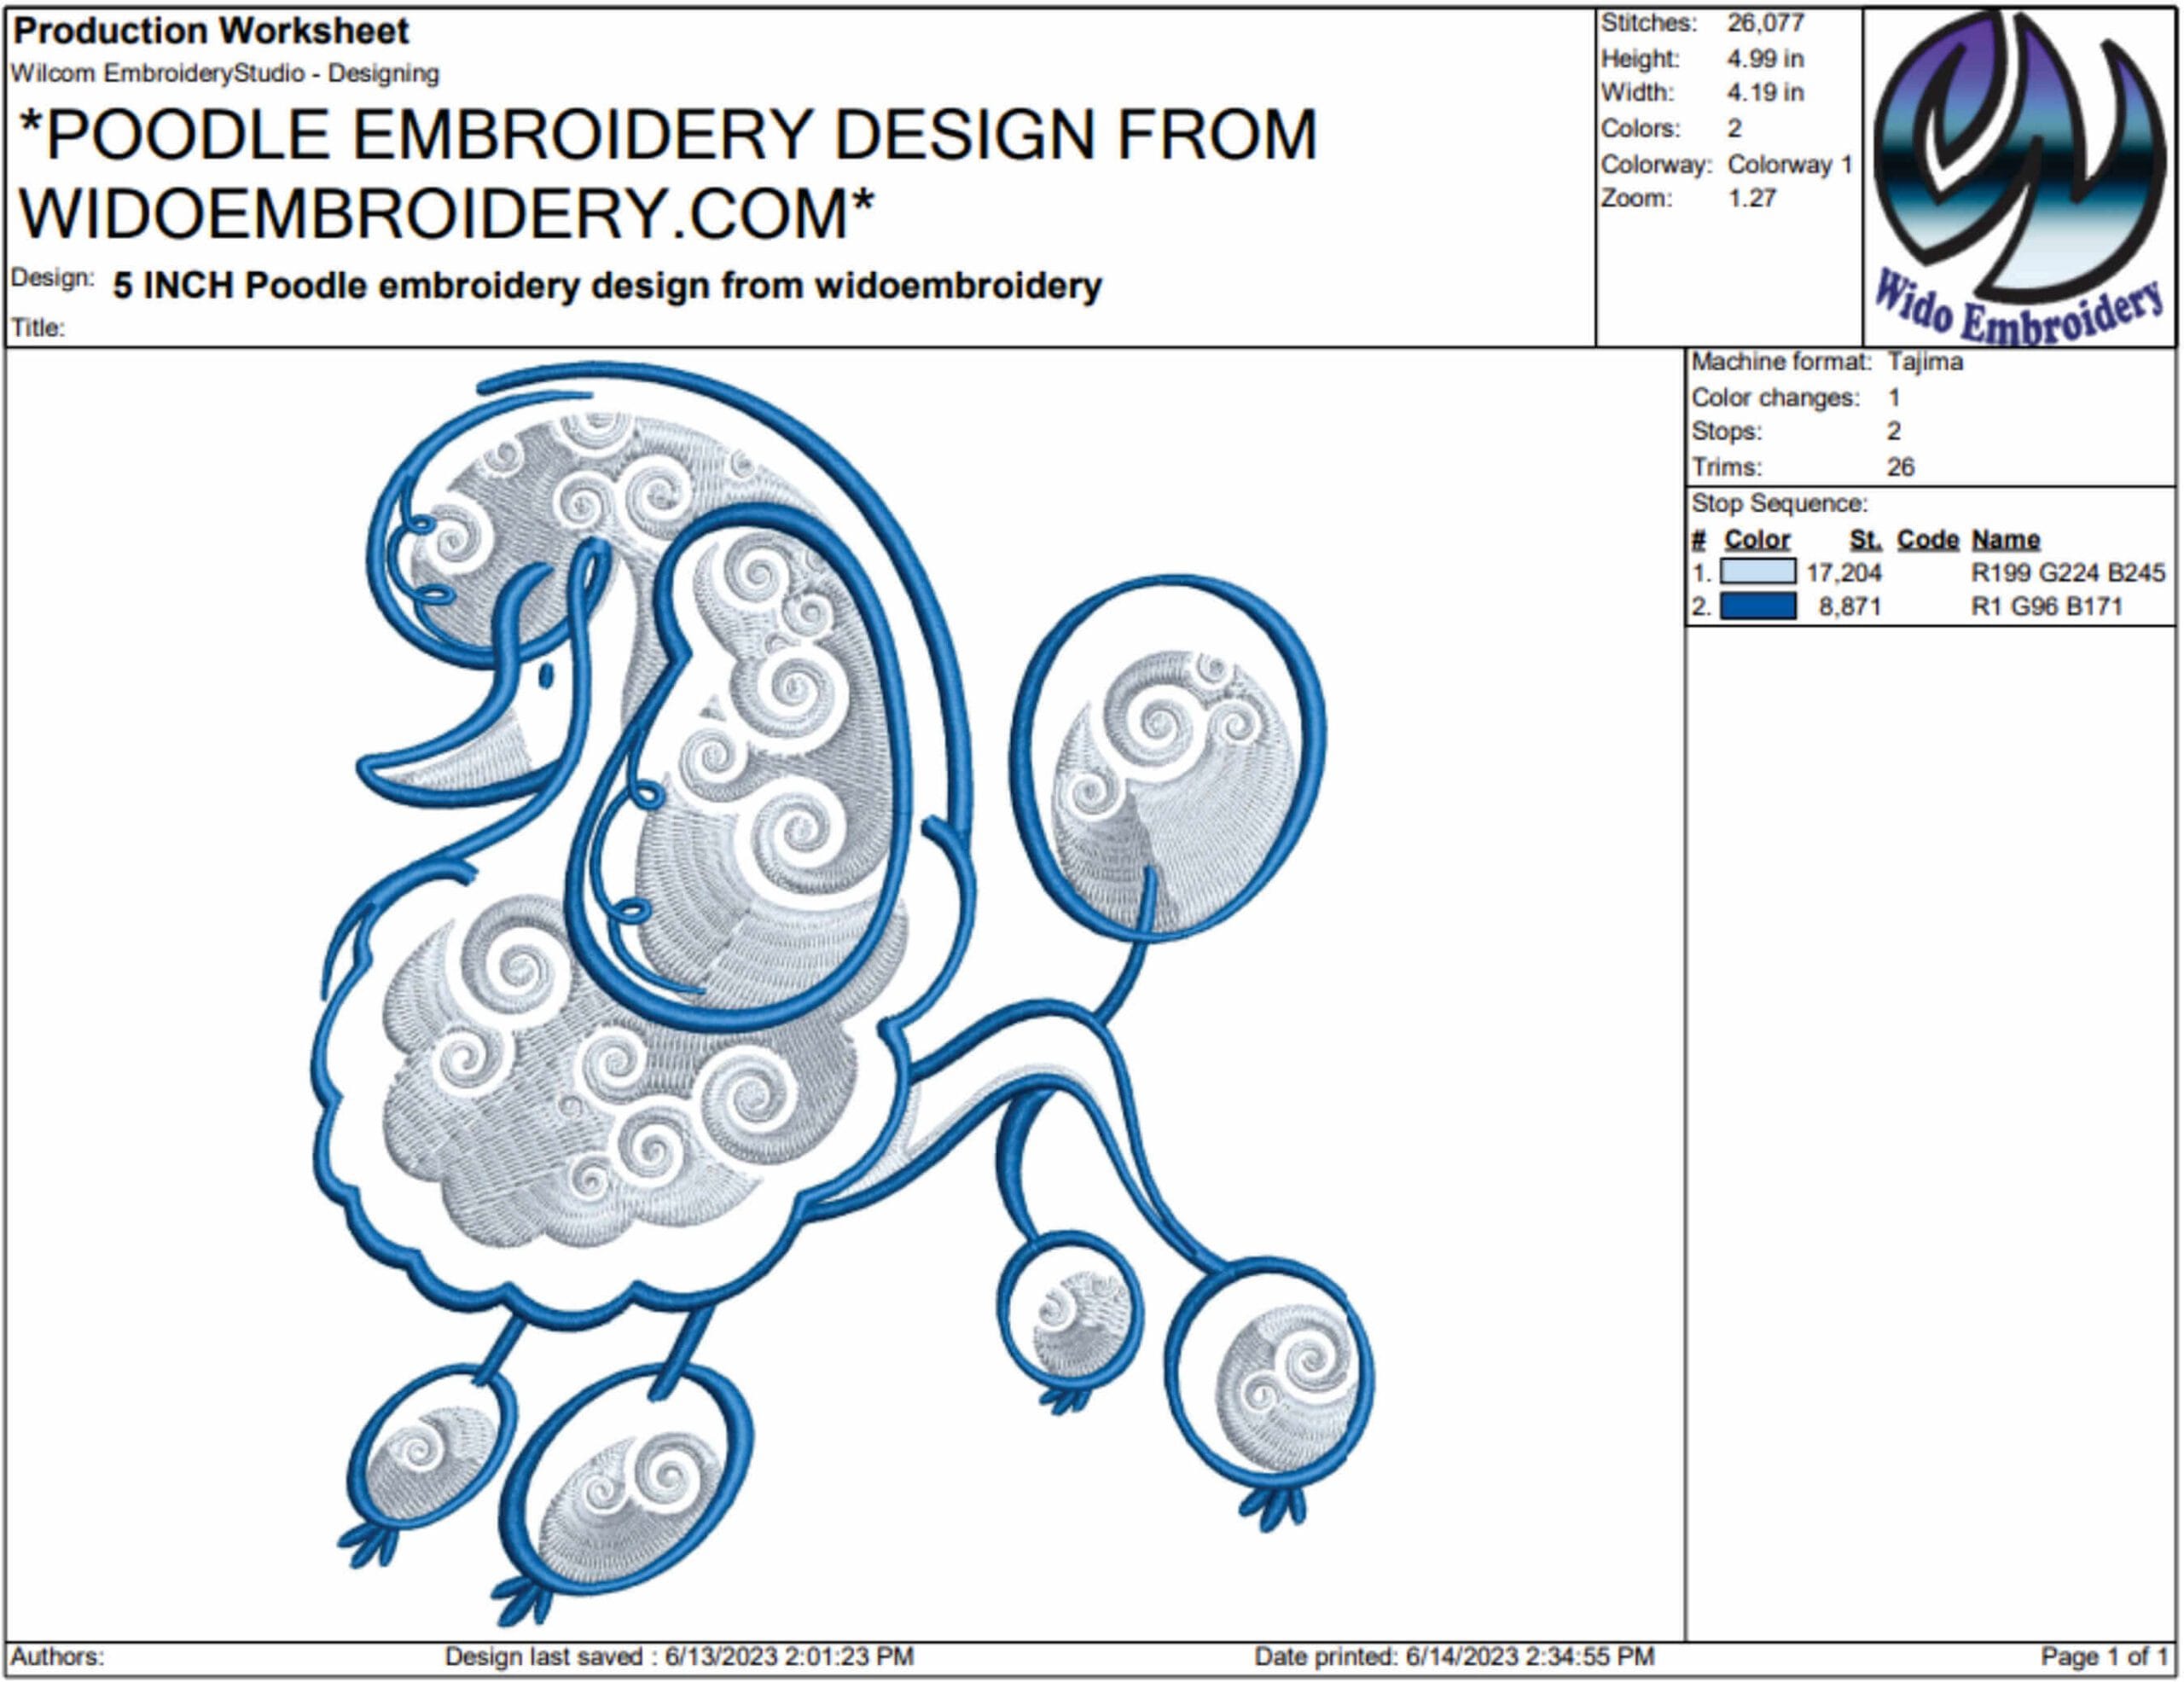Click the 'Name' column header
2184x1682 pixels.
2005,540
